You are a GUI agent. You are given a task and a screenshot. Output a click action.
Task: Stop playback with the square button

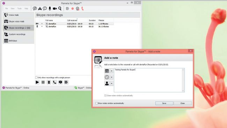tap(43, 82)
